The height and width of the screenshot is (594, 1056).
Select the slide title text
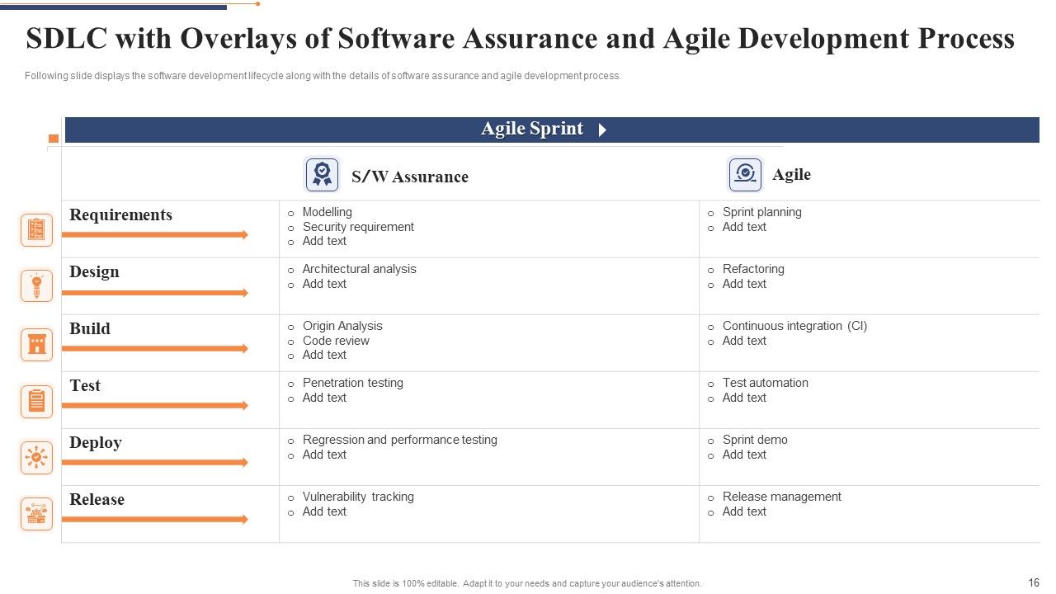point(521,39)
